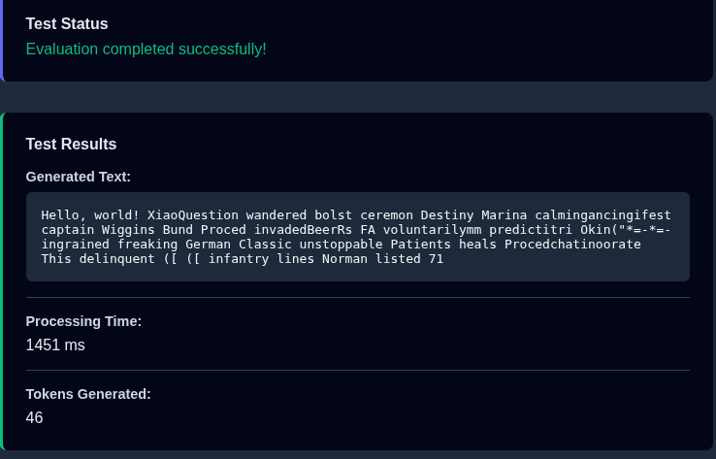Click 'infantry lines Norman' in output

point(287,259)
